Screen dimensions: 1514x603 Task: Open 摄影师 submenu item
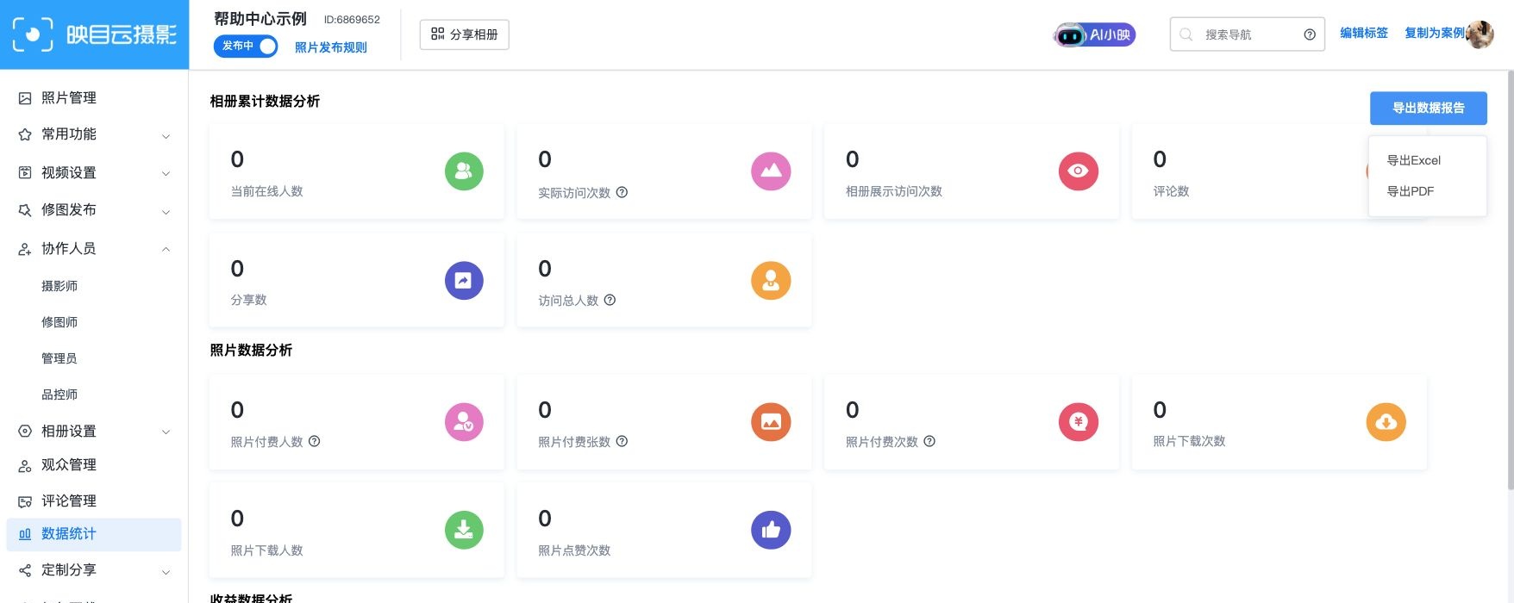click(59, 286)
